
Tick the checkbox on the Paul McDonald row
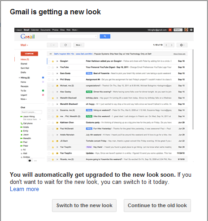49,129
